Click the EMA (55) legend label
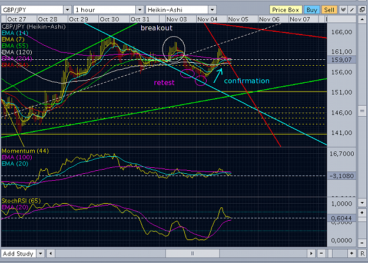This screenshot has width=368, height=263. pos(15,46)
